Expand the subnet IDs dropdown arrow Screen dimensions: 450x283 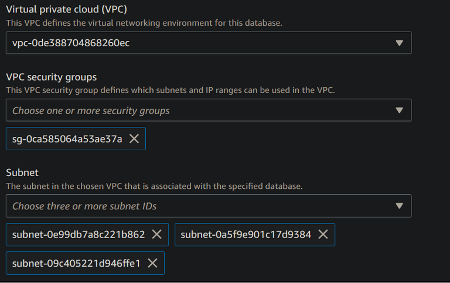(x=400, y=206)
